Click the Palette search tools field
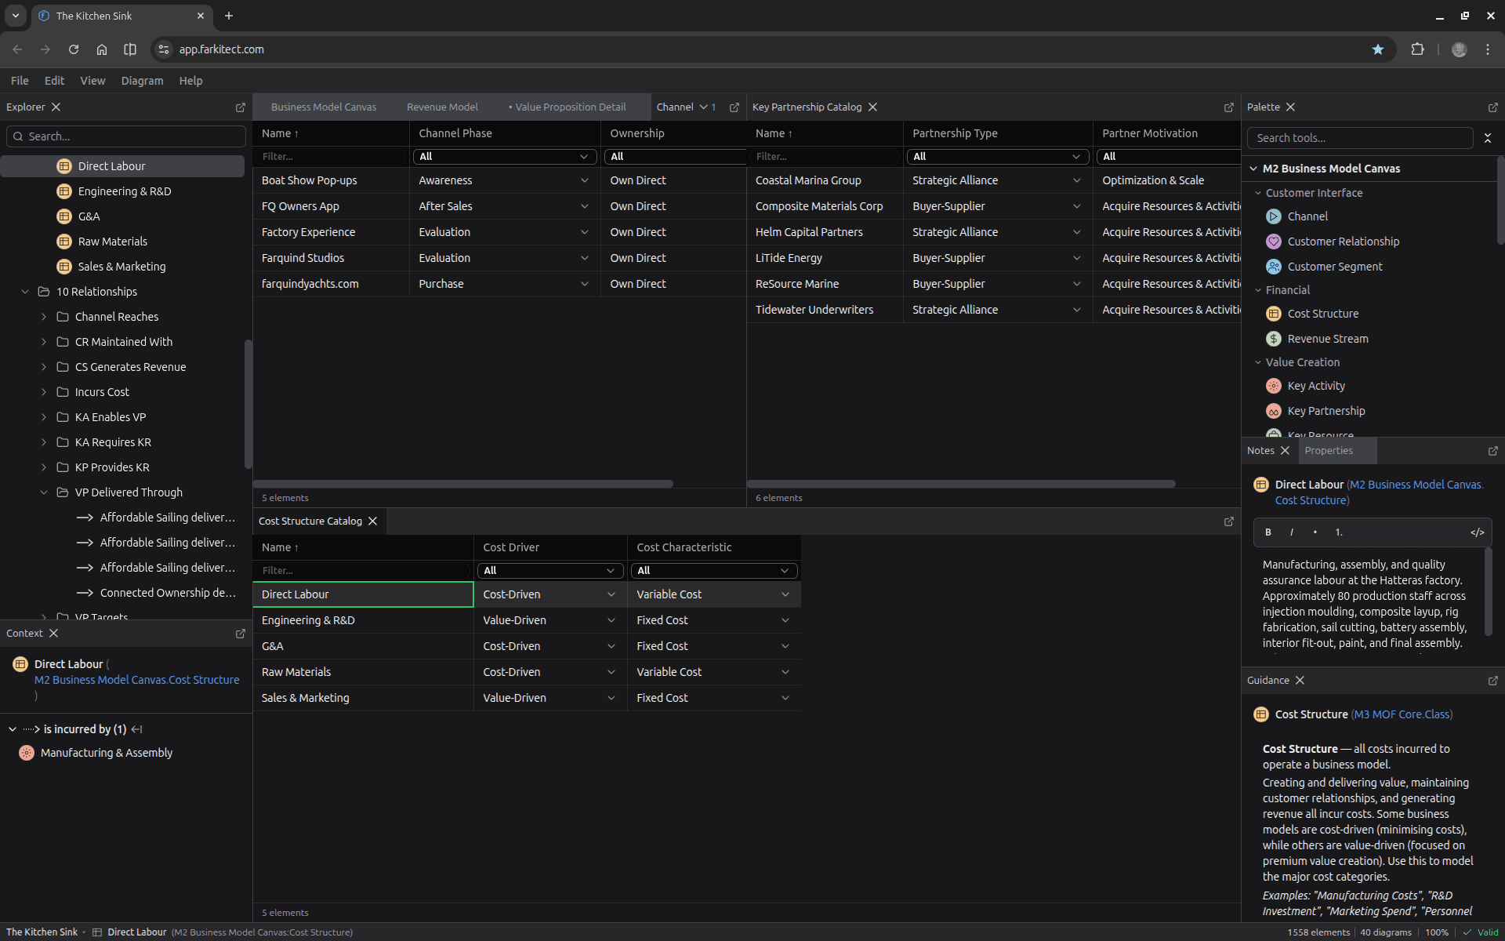 (x=1360, y=138)
